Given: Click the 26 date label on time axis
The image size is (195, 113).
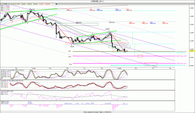Looking at the screenshot, I should coord(136,68).
